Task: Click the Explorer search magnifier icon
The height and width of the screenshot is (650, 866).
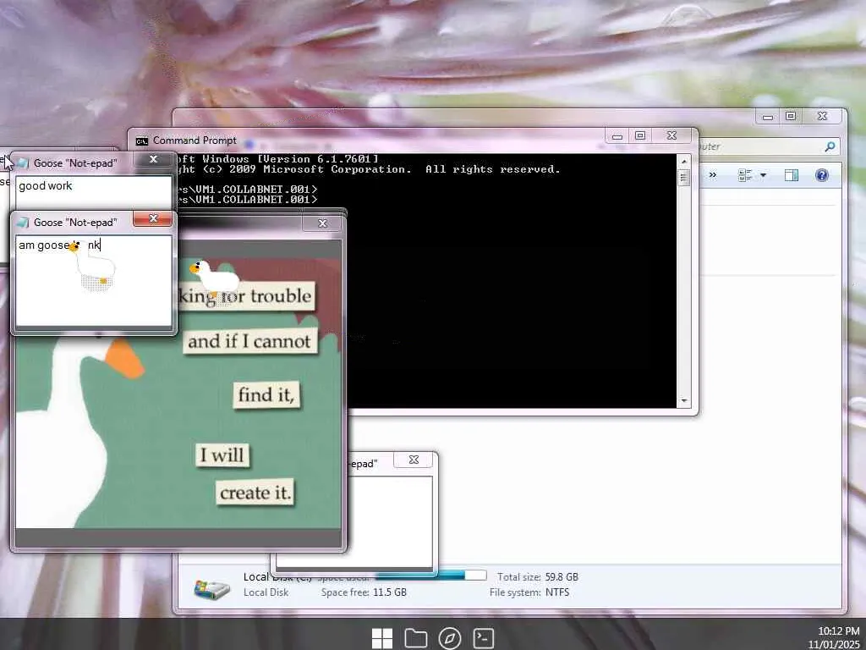Action: click(830, 146)
